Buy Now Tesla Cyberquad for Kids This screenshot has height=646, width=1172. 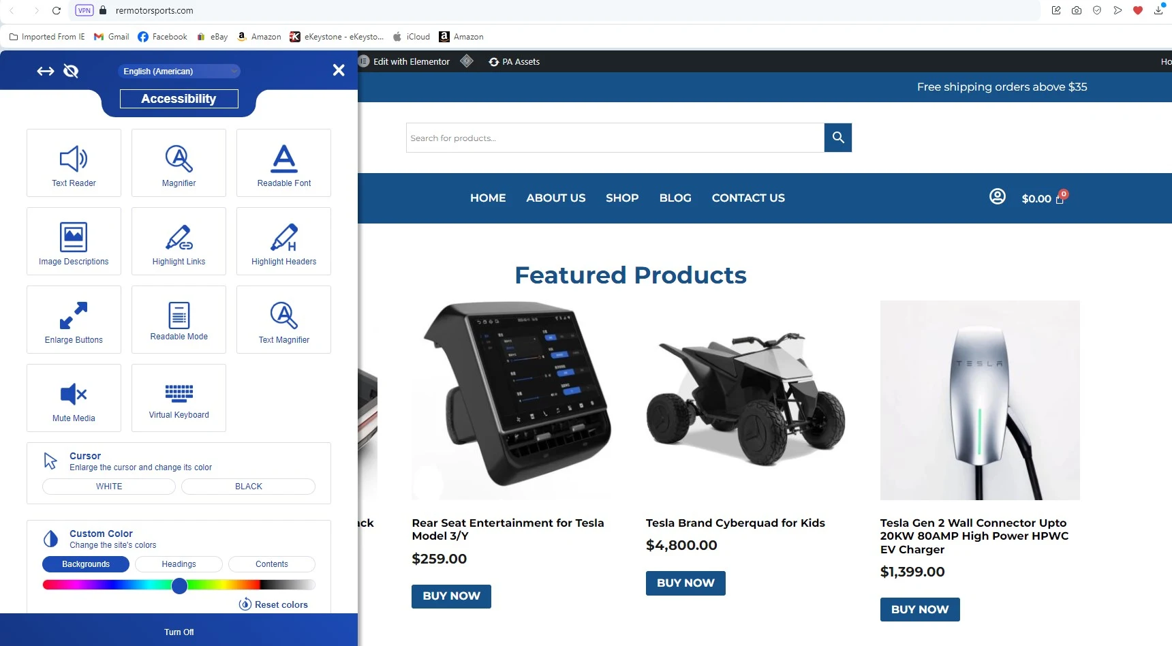tap(685, 583)
